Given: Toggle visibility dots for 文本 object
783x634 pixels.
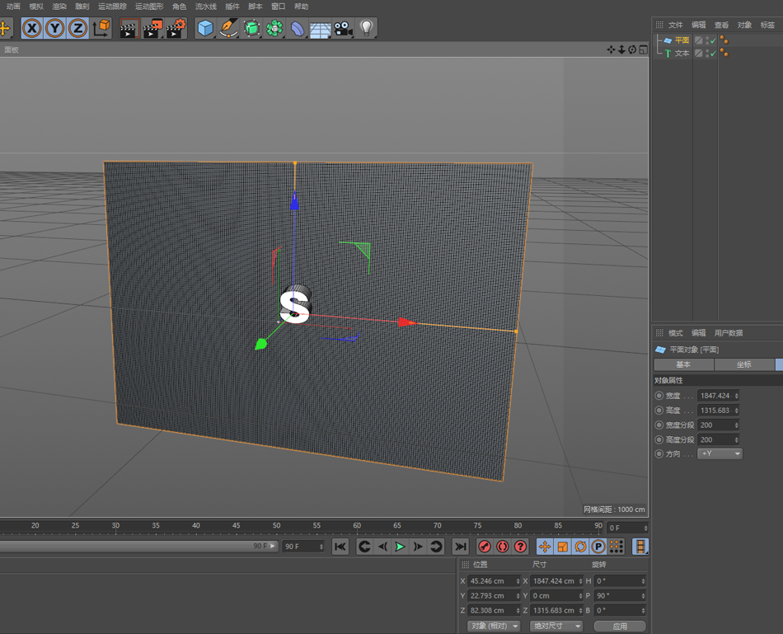Looking at the screenshot, I should [707, 54].
